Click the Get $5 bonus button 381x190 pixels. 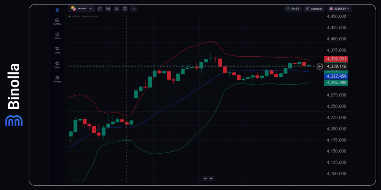(x=293, y=9)
